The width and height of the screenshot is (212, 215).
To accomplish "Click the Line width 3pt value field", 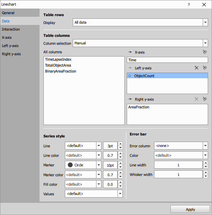I will (x=110, y=146).
